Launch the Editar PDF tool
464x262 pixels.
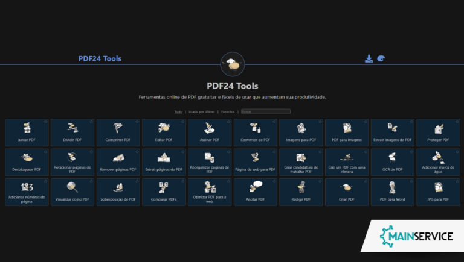(x=164, y=133)
